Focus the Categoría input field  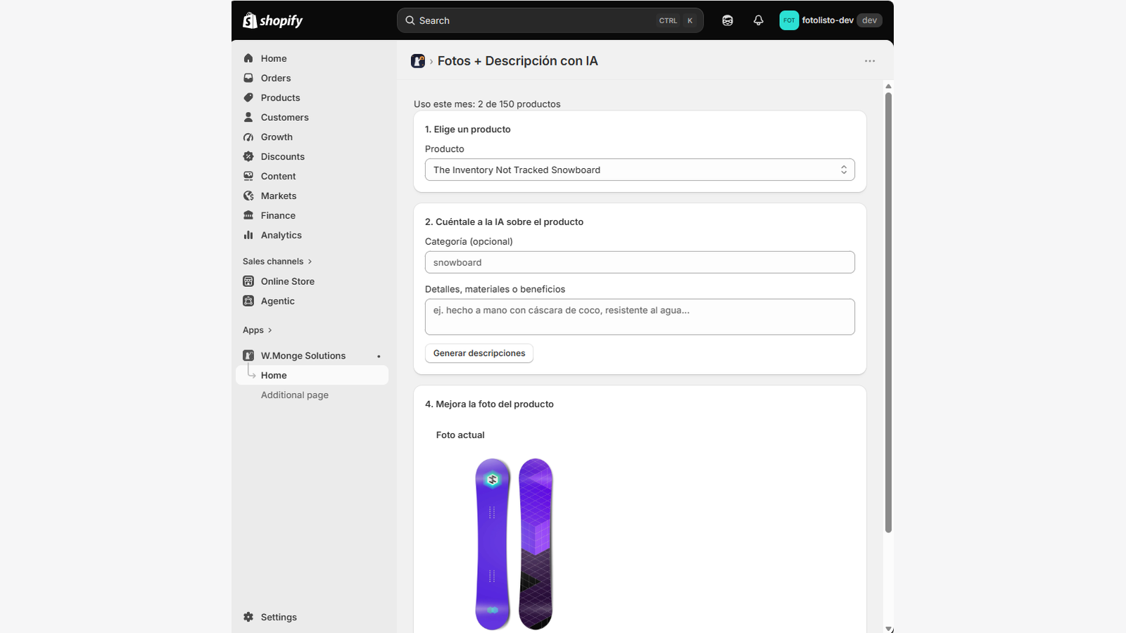pos(640,262)
